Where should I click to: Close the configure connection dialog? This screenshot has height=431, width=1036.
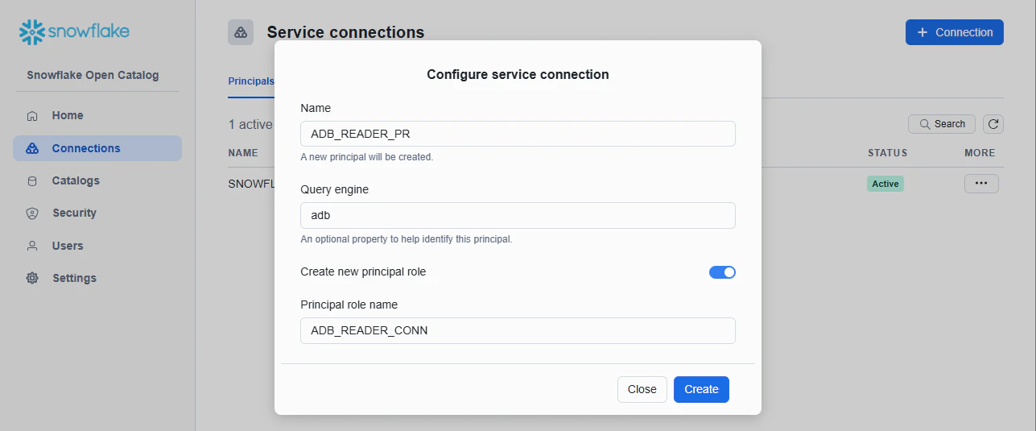coord(642,390)
